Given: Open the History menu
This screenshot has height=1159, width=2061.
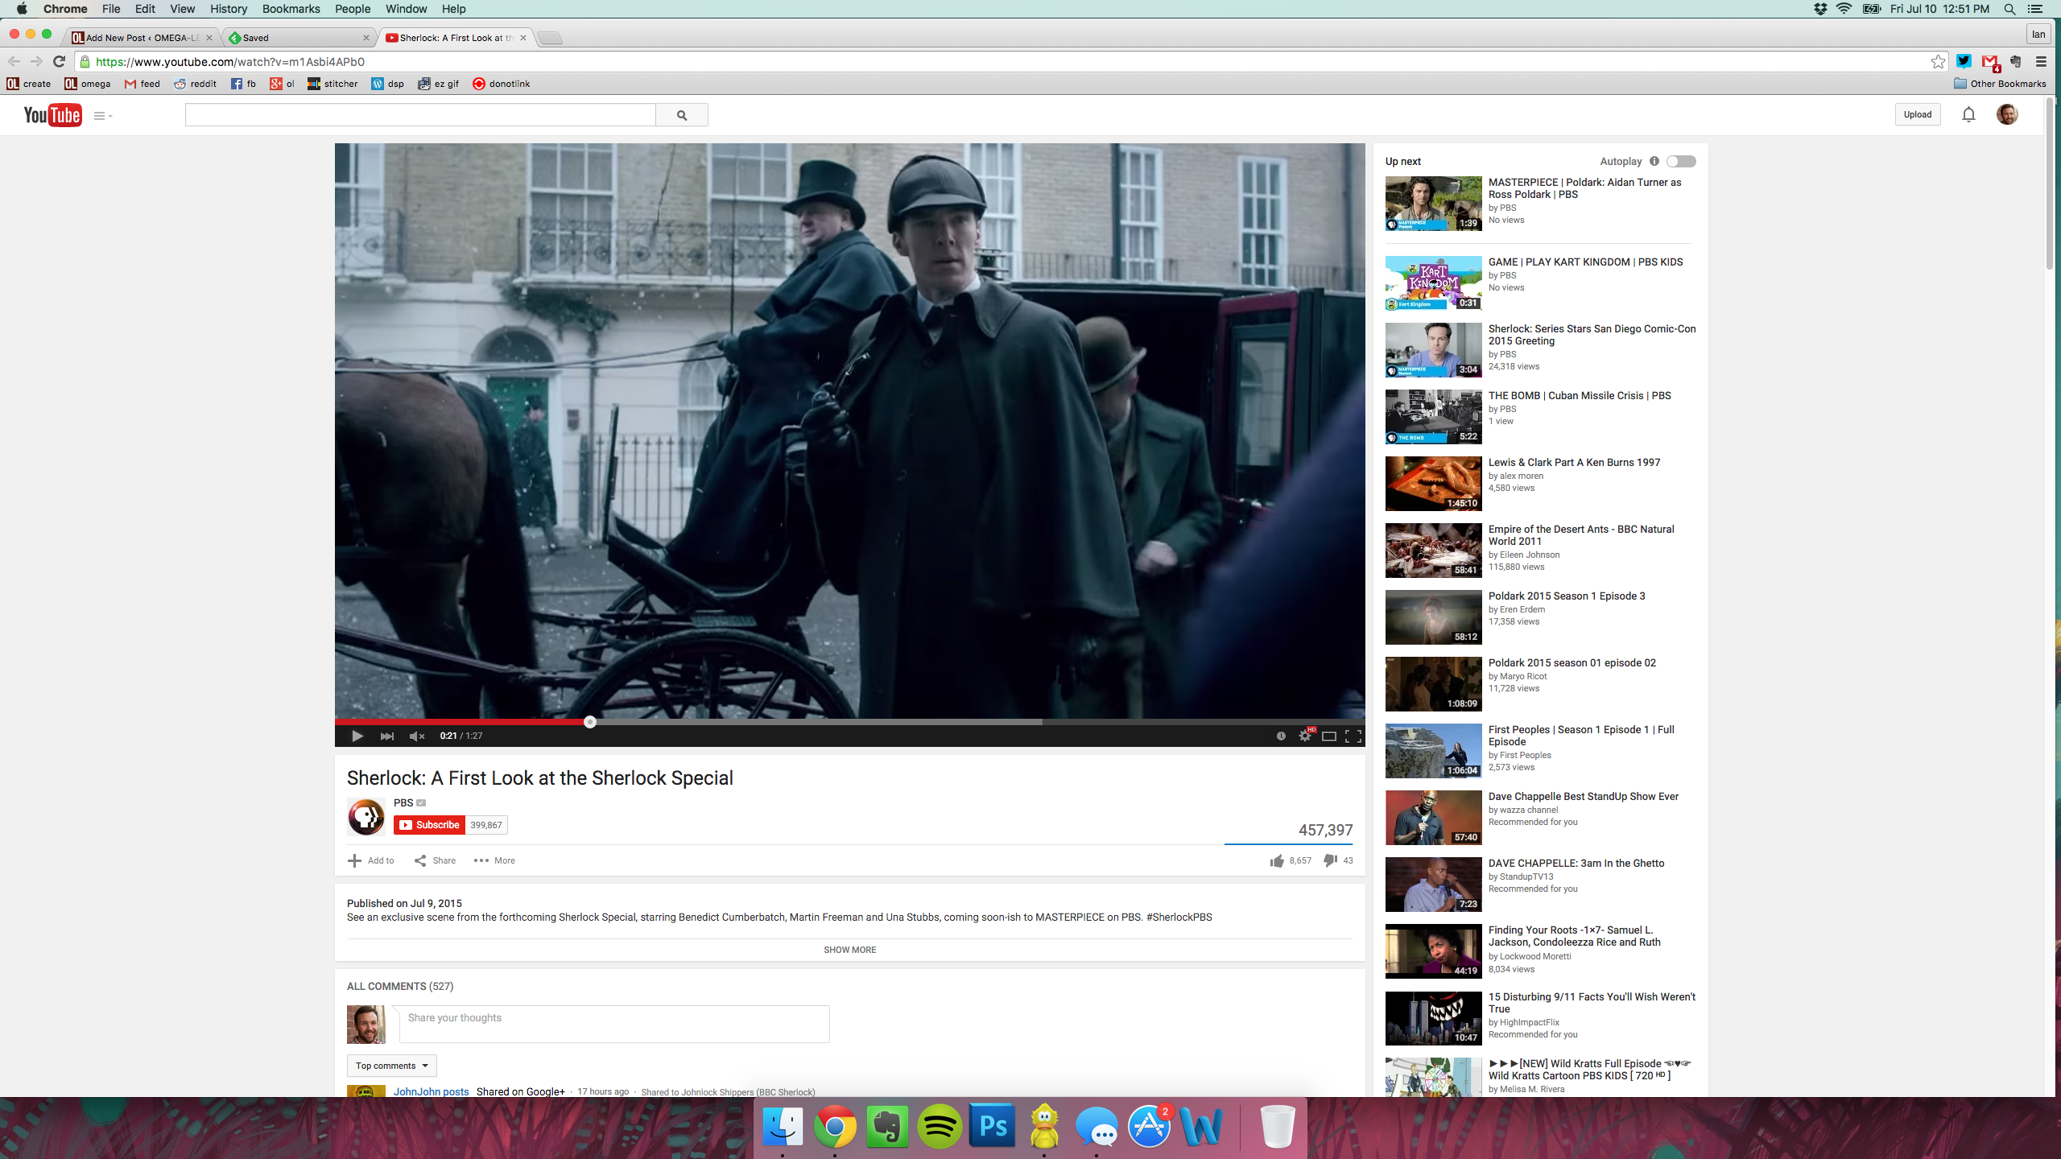Looking at the screenshot, I should 229,9.
